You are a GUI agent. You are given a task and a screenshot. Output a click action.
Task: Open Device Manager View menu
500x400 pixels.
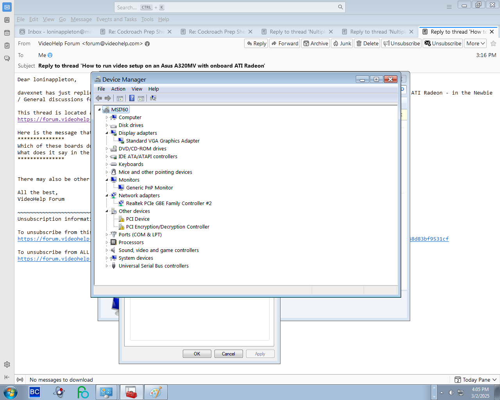(x=137, y=89)
